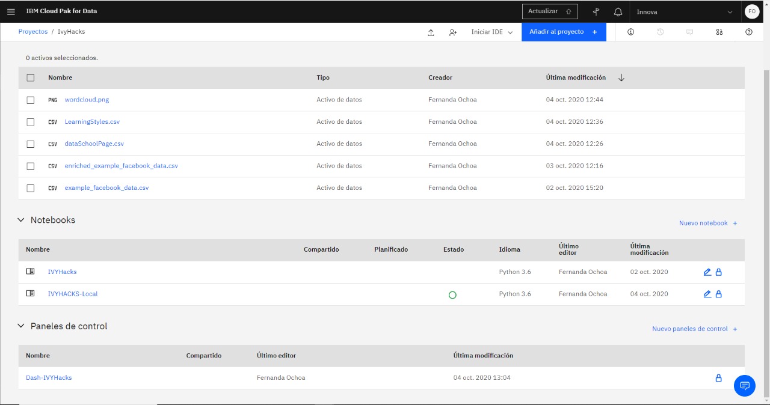This screenshot has width=770, height=405.
Task: Click the Nombre column header in assets table
Action: click(x=60, y=78)
